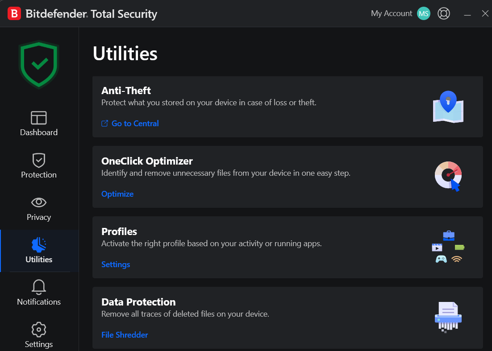Open Settings via its gear icon
Image resolution: width=492 pixels, height=351 pixels.
coord(39,330)
